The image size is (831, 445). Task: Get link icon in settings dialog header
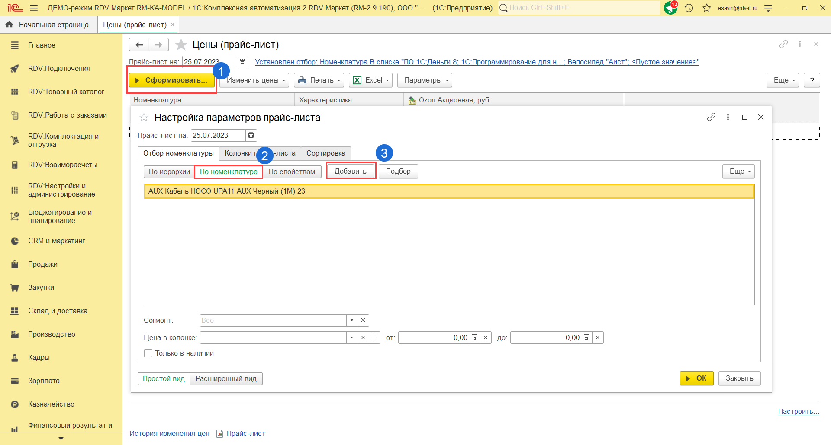pos(711,117)
